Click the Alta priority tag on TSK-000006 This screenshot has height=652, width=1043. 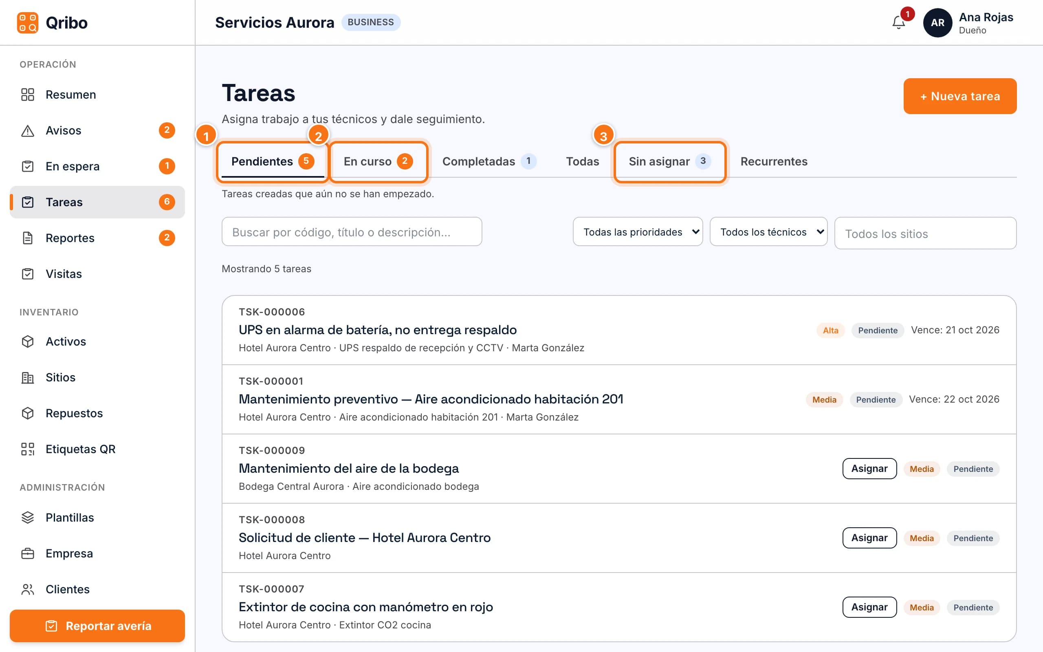pos(830,330)
